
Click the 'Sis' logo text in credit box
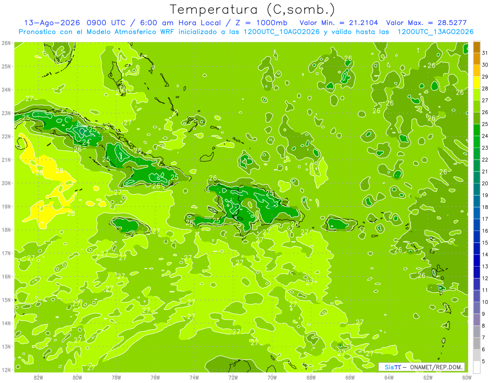coord(389,367)
